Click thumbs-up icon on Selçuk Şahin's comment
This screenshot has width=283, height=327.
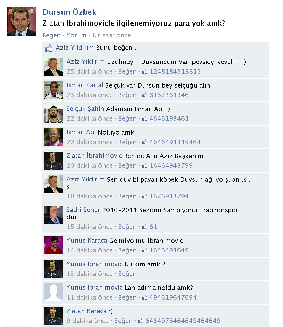click(x=145, y=119)
